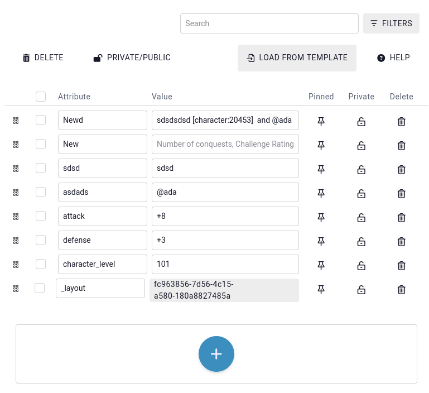Toggle the private lock on sdsd row
Screen dimensions: 429x393
tap(361, 169)
